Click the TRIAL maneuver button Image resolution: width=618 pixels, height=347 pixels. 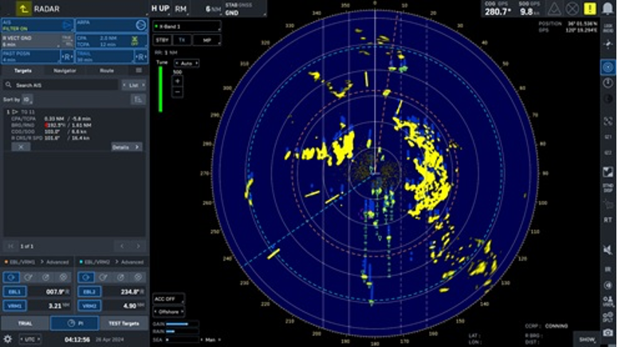point(26,323)
